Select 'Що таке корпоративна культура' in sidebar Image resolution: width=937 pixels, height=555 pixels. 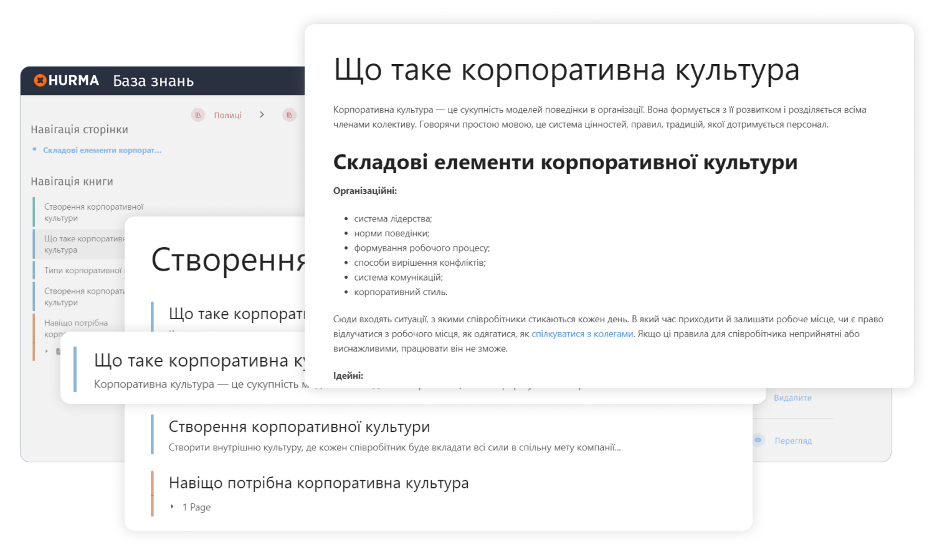83,244
